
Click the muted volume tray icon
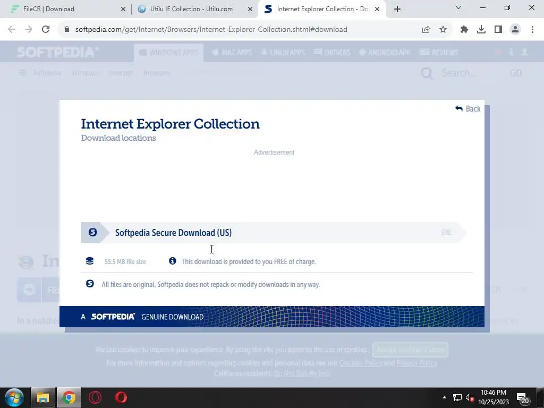tap(470, 398)
